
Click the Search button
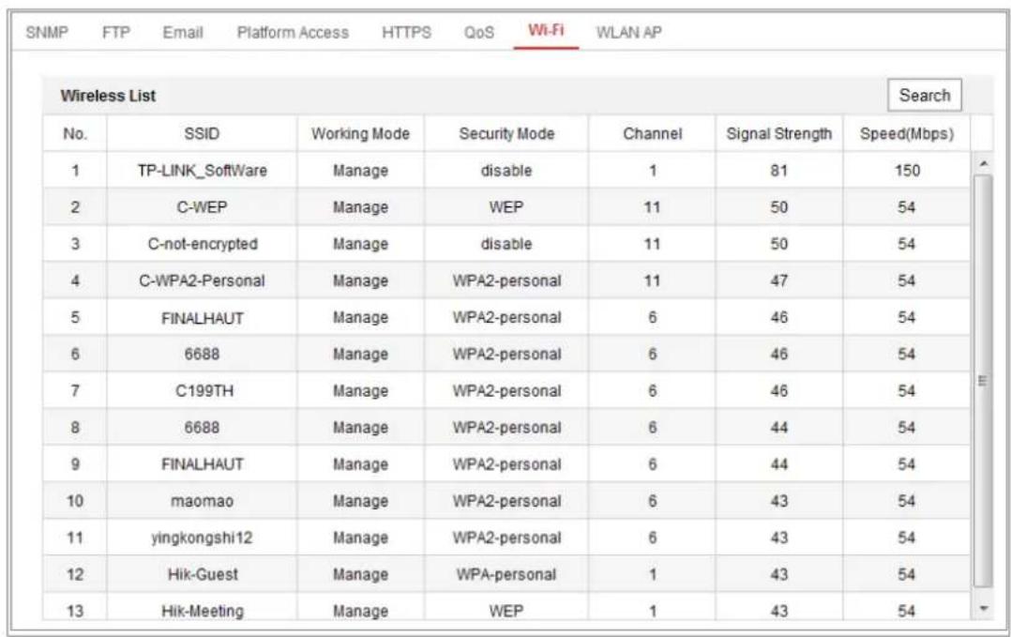[x=925, y=96]
